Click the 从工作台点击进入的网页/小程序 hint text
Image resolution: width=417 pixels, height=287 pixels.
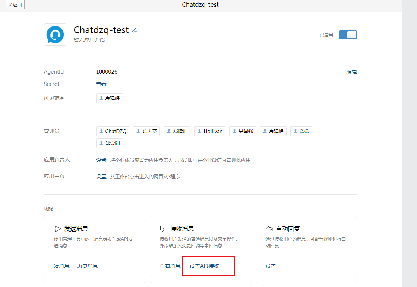(145, 177)
